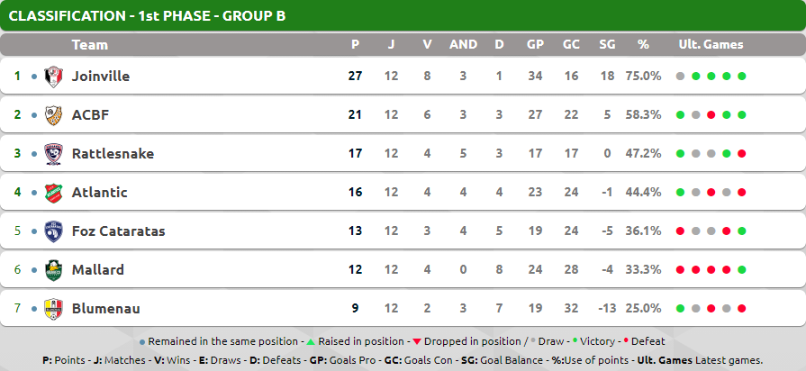Open the Foz Cataratas team name link
Image resolution: width=806 pixels, height=371 pixels.
pyautogui.click(x=118, y=231)
